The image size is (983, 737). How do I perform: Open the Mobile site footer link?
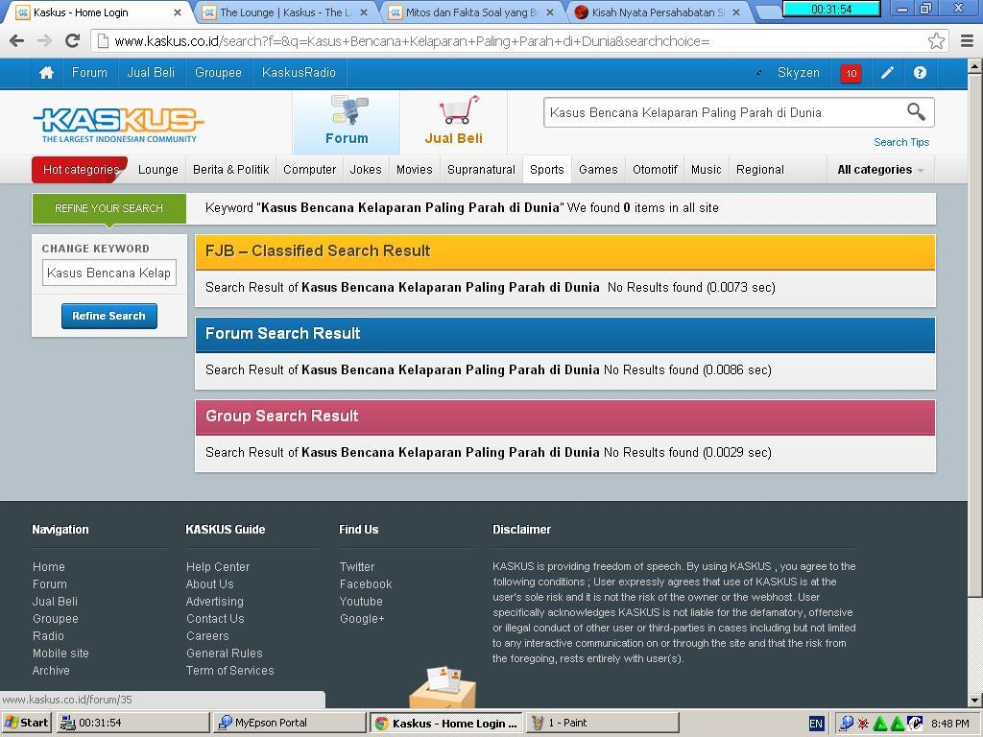coord(60,653)
